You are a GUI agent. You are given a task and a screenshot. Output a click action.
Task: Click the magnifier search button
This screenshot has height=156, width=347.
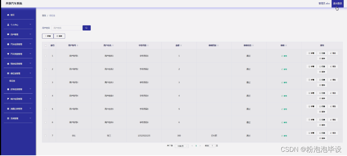coord(87,28)
